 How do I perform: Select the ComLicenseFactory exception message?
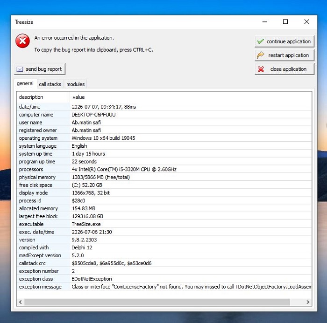point(192,287)
